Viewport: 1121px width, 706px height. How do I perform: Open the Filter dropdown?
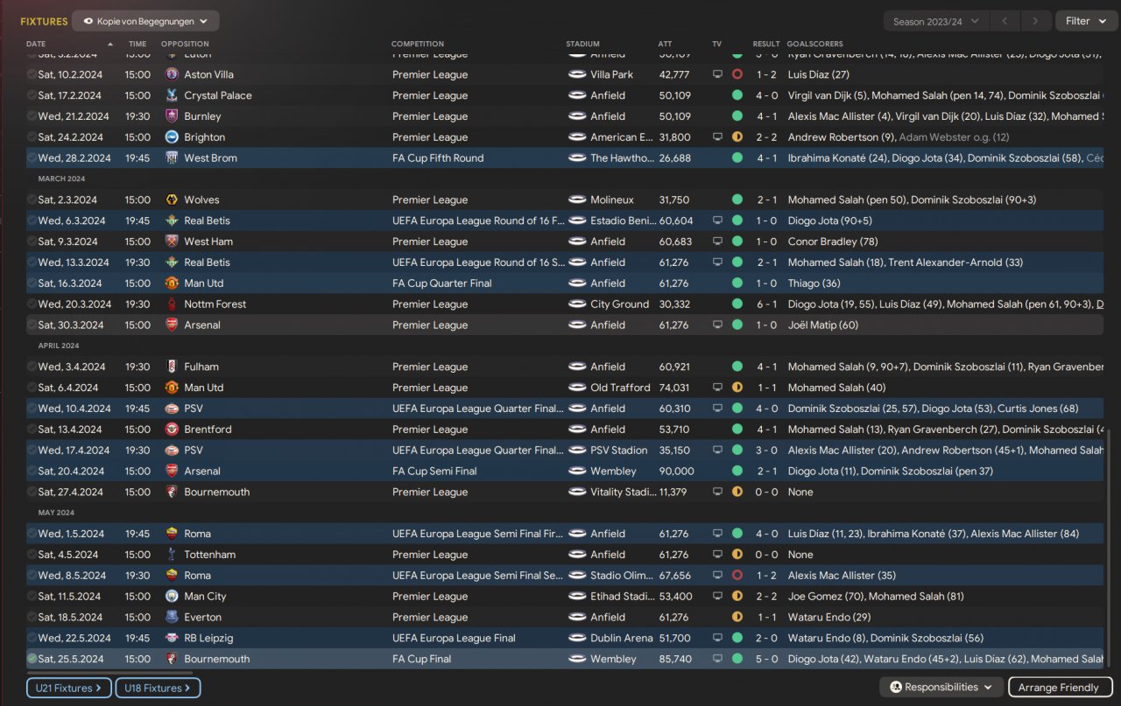pyautogui.click(x=1086, y=21)
